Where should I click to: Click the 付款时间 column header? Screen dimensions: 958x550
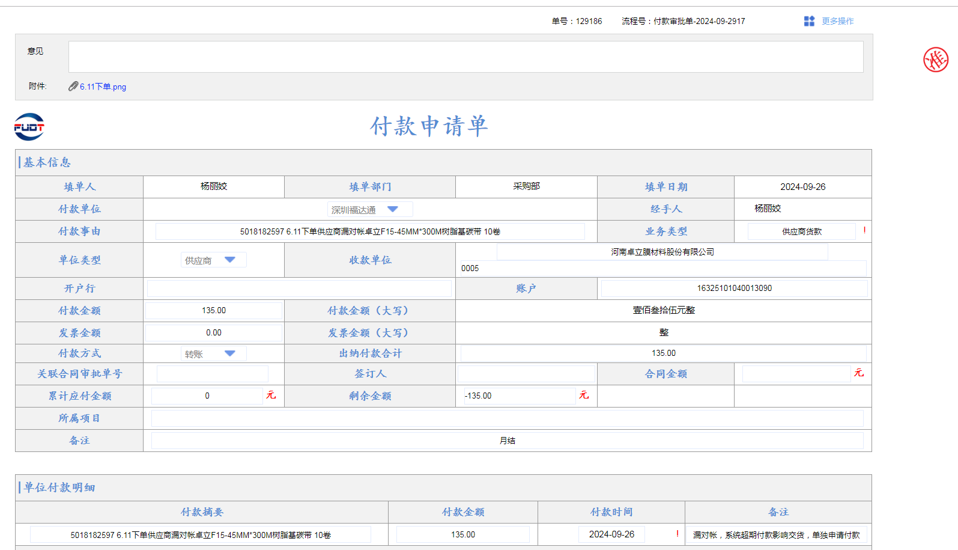coord(611,512)
